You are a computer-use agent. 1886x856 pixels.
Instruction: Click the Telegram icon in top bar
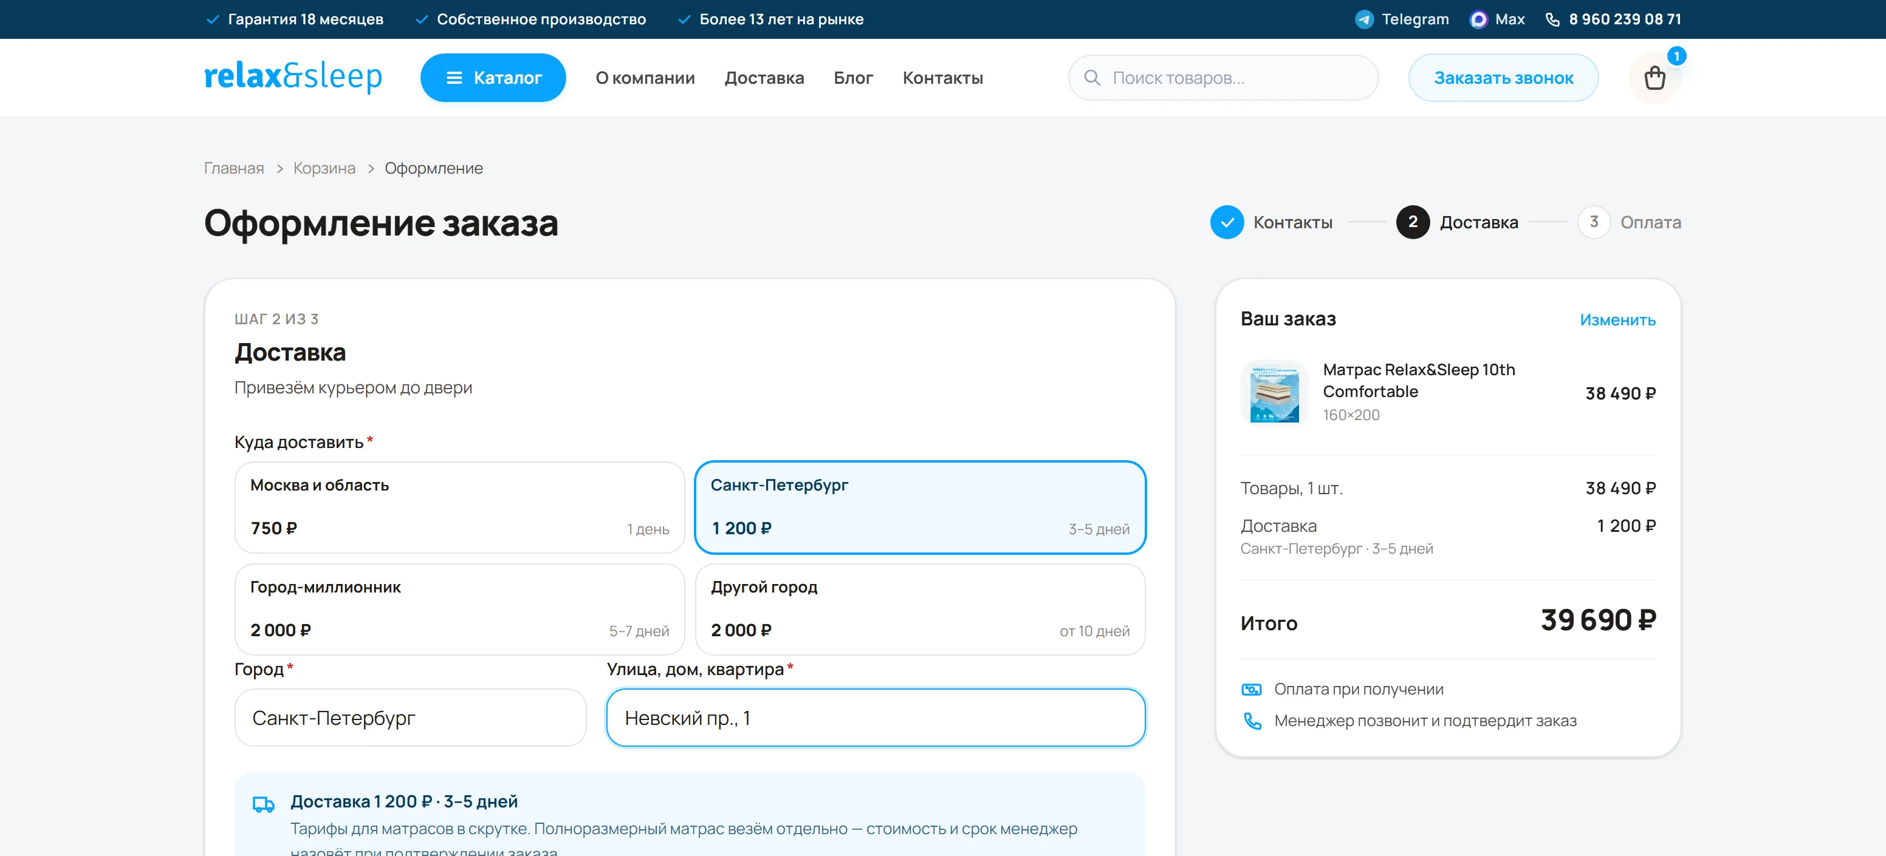point(1364,20)
